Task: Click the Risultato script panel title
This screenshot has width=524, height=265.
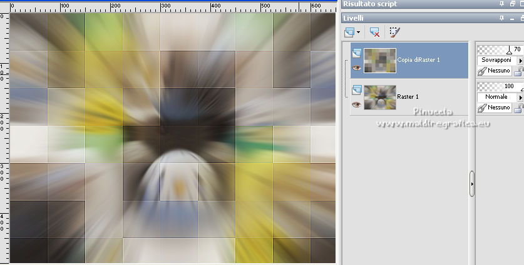Action: click(370, 4)
